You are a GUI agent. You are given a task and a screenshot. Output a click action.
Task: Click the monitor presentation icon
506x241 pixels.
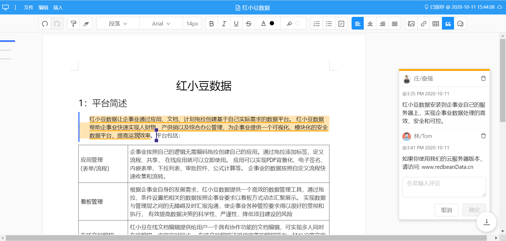pyautogui.click(x=6, y=7)
